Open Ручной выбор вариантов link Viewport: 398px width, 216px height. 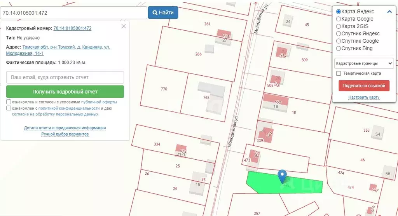point(65,134)
